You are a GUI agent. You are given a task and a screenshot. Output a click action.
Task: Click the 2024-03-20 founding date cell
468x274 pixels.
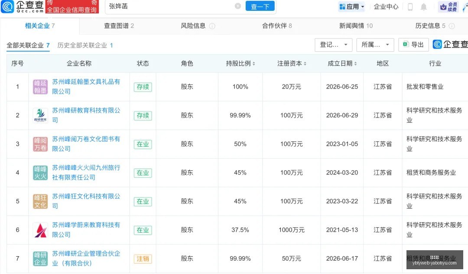[342, 172]
